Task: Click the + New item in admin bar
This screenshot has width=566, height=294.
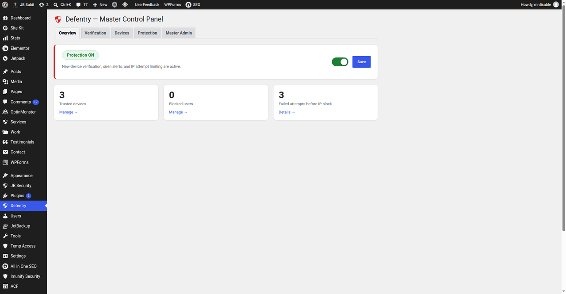Action: (100, 4)
